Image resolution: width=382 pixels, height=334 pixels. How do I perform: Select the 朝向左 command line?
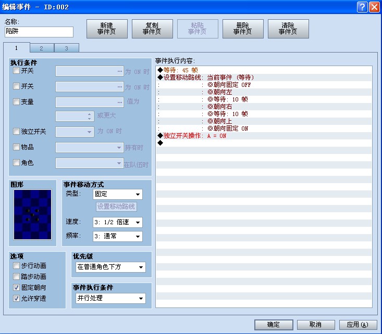coord(264,92)
